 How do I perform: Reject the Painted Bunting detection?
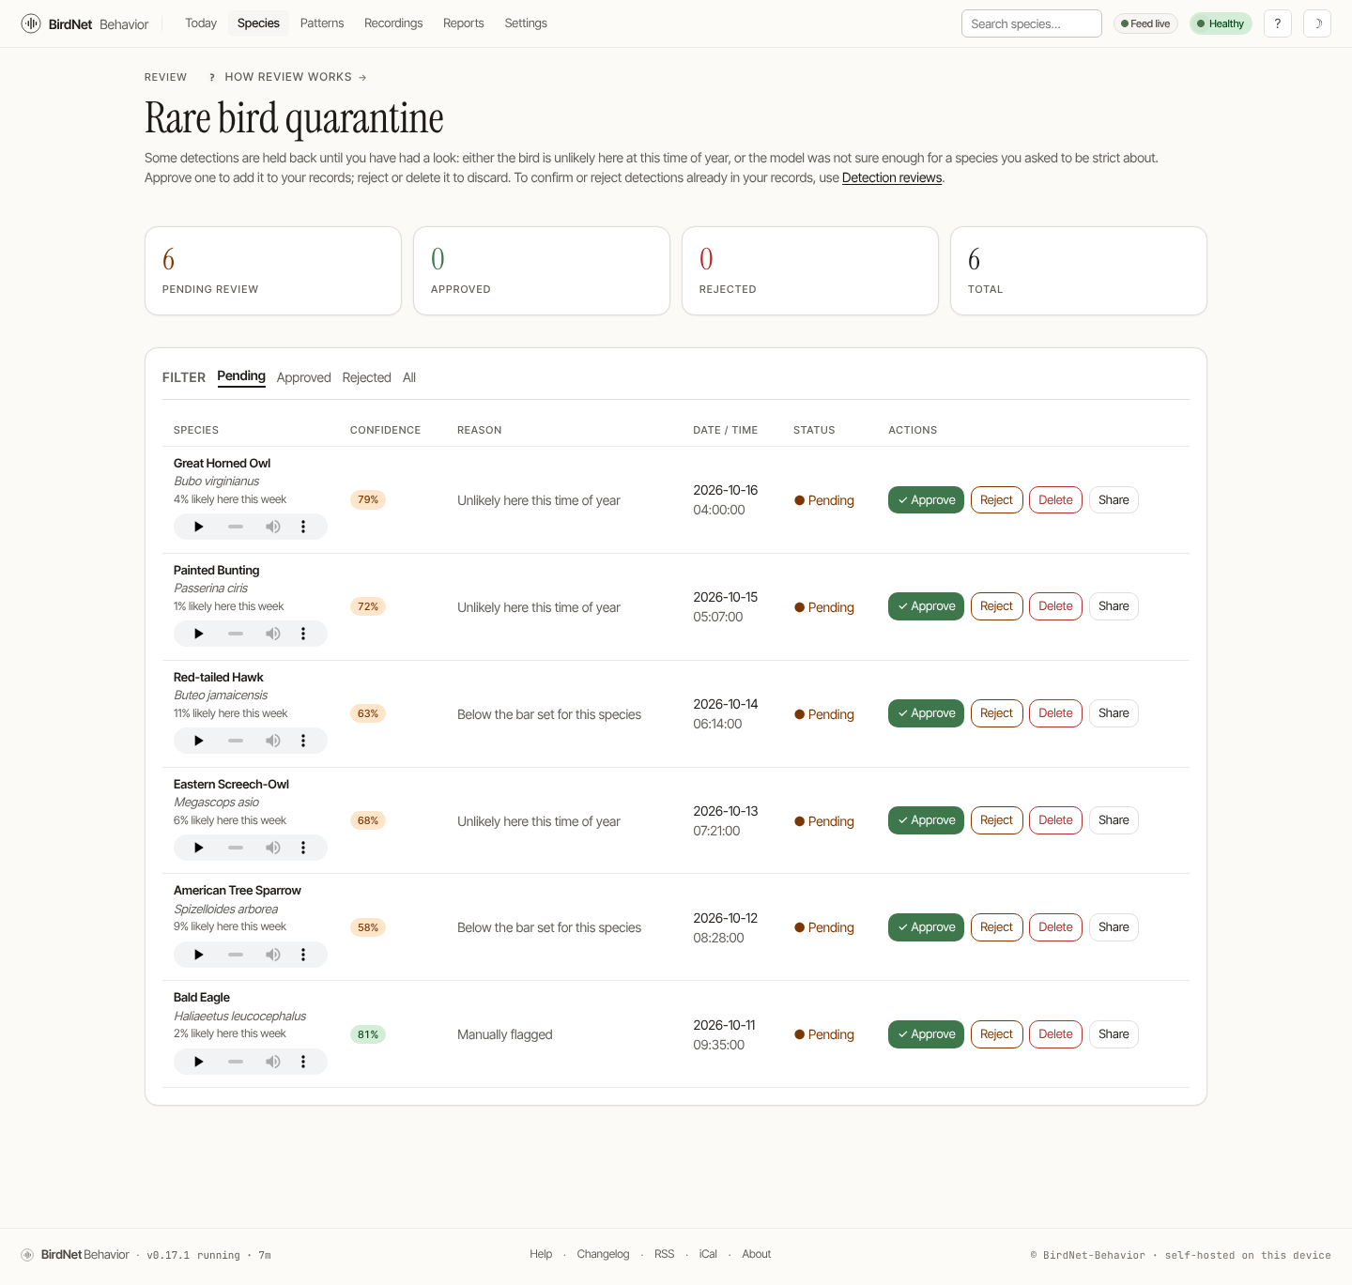[996, 606]
